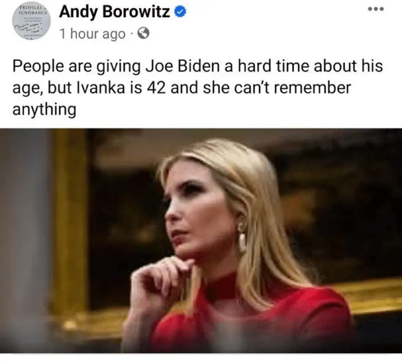
Task: Click the "1 hour ago" timestamp
Action: [93, 34]
